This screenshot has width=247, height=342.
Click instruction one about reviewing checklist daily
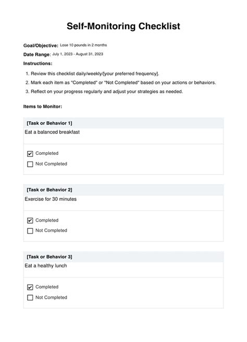[x=92, y=74]
